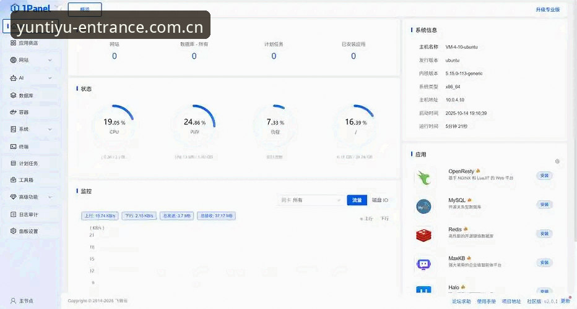Viewport: 577px width, 309px height.
Task: Click the 高级功能 diamond icon
Action: pos(13,197)
